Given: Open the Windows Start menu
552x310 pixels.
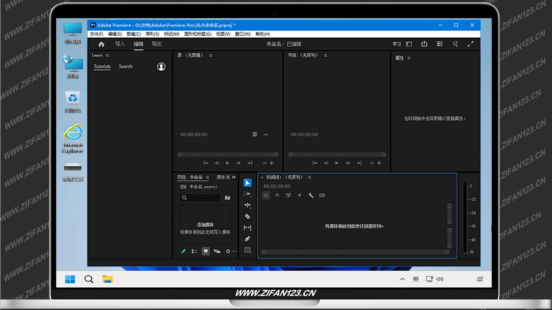Looking at the screenshot, I should click(x=70, y=279).
